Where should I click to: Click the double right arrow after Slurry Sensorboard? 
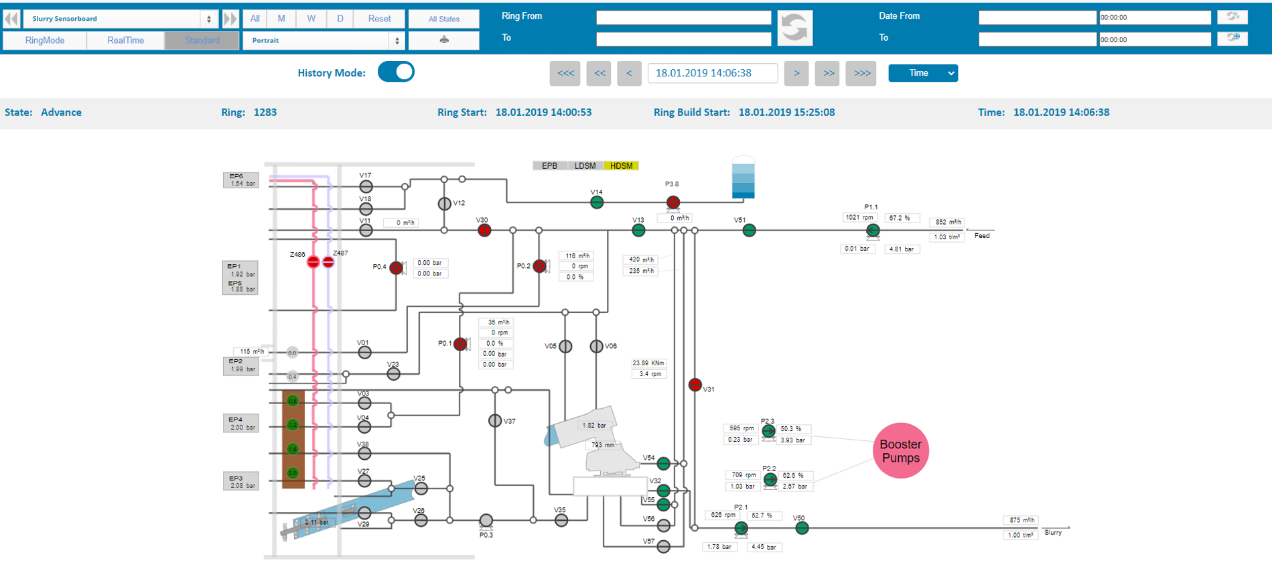(x=230, y=19)
